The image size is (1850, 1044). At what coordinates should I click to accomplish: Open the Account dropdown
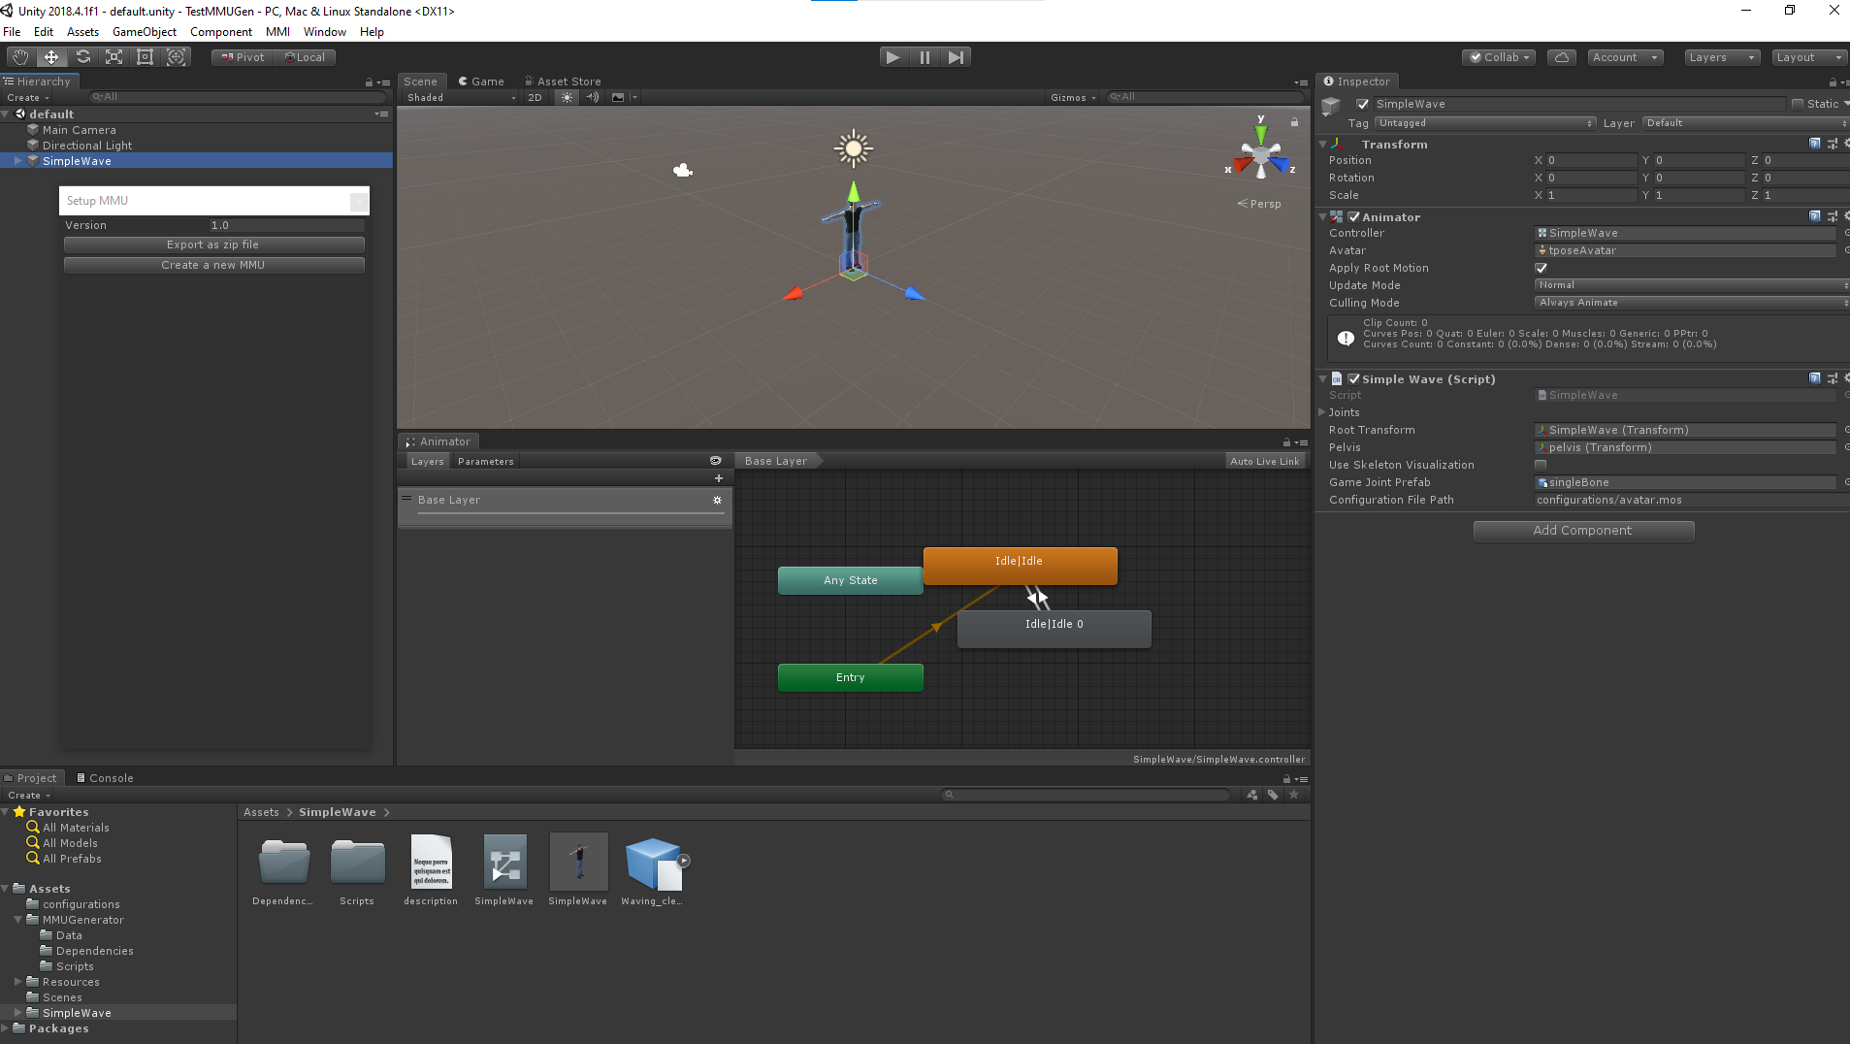pyautogui.click(x=1625, y=57)
